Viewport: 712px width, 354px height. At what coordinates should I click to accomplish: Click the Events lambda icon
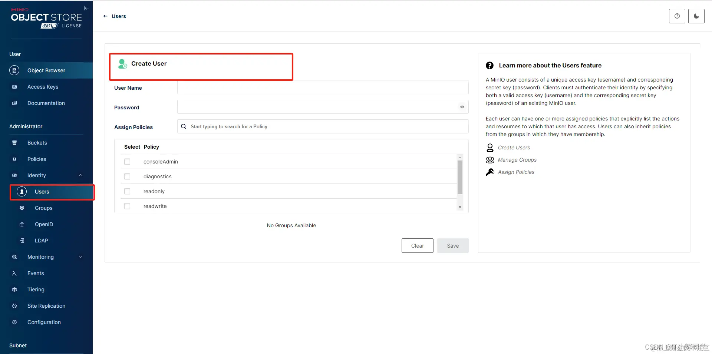click(14, 273)
